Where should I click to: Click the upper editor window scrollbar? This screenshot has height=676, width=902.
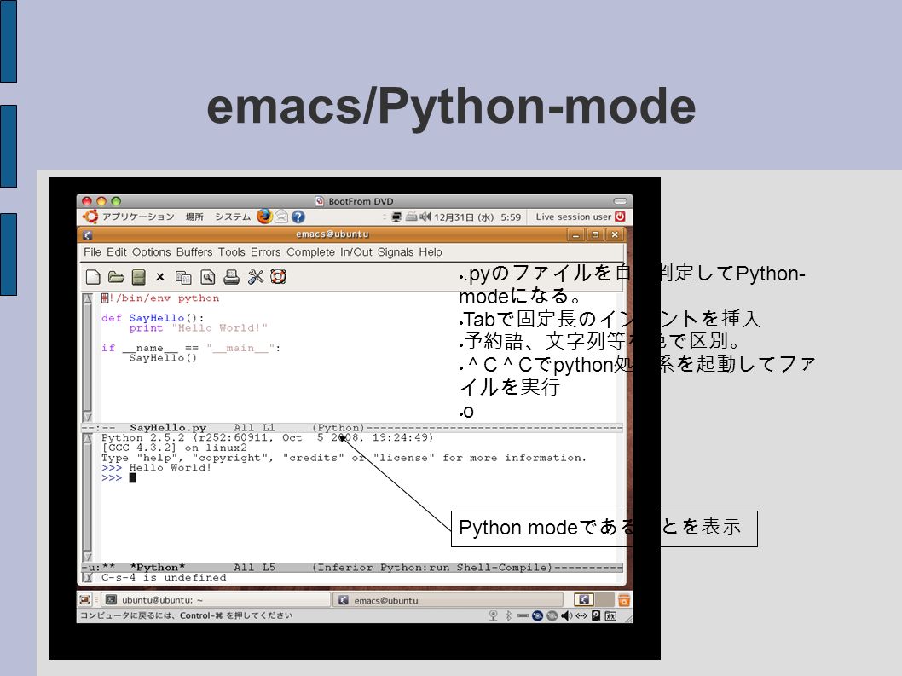click(88, 357)
